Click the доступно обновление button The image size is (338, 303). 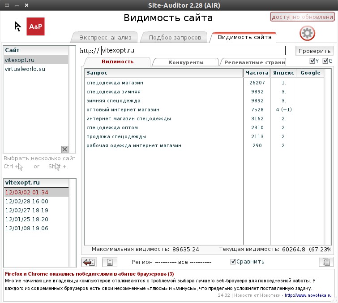302,17
